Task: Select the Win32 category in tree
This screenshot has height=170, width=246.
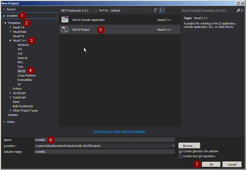Action: (x=21, y=71)
